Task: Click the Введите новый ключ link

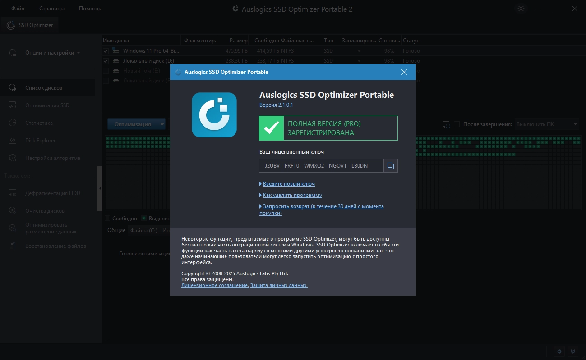Action: [289, 184]
